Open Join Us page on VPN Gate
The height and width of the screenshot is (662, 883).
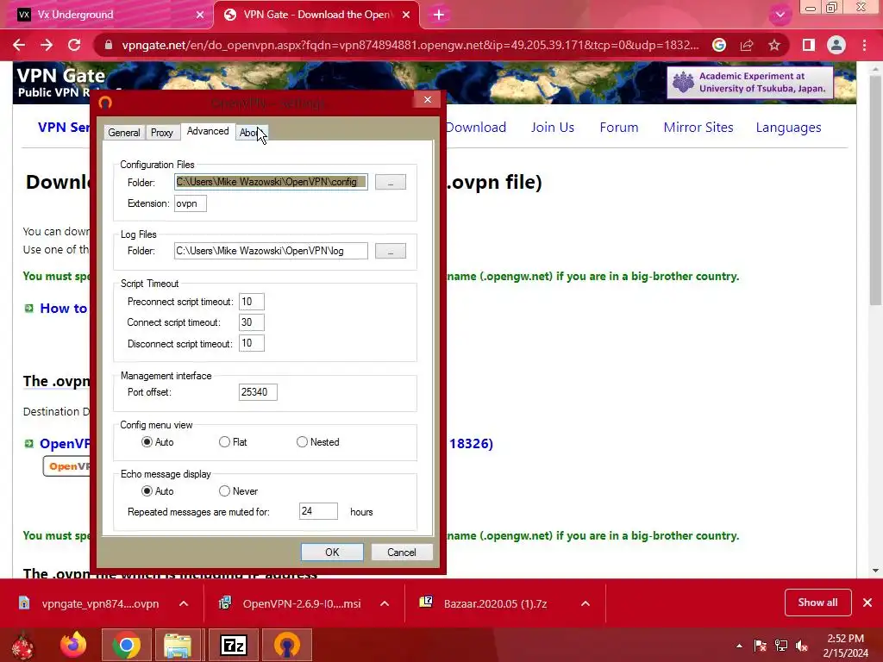coord(553,128)
